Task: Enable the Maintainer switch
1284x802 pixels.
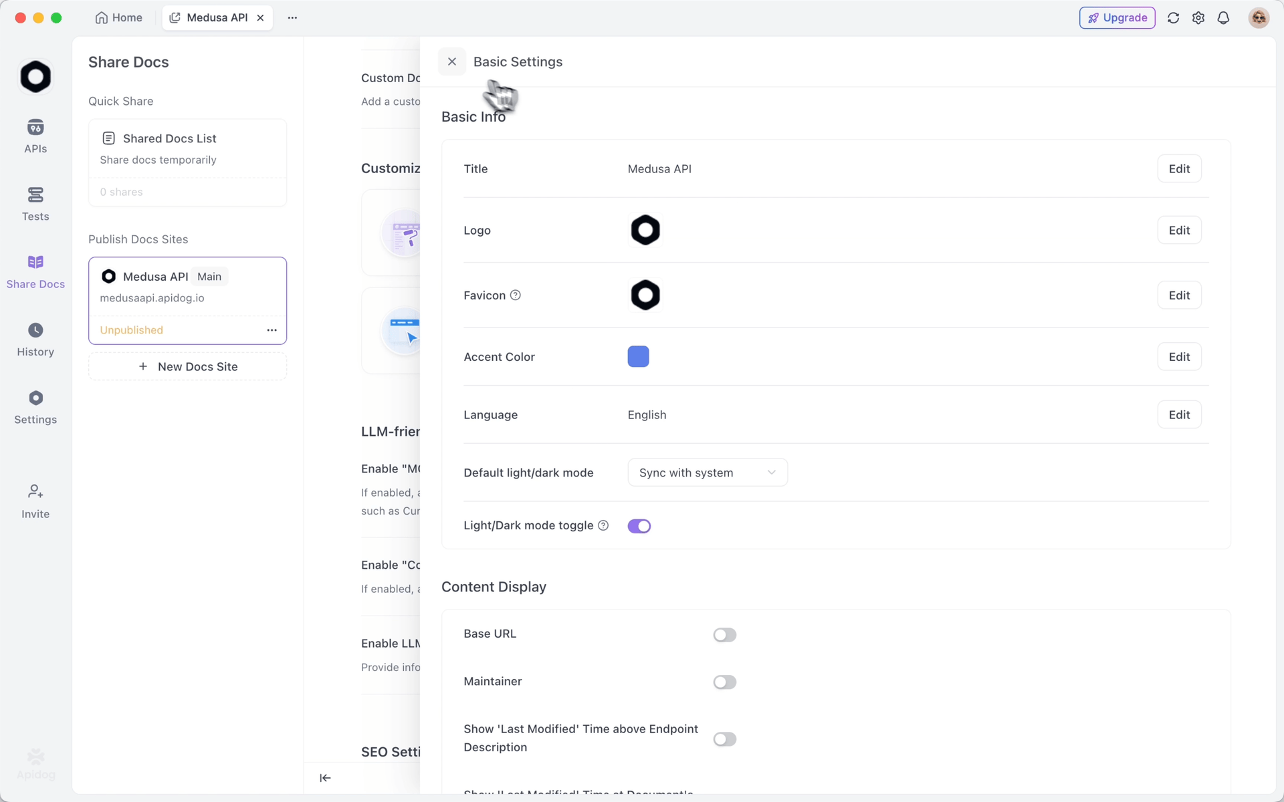Action: click(724, 682)
